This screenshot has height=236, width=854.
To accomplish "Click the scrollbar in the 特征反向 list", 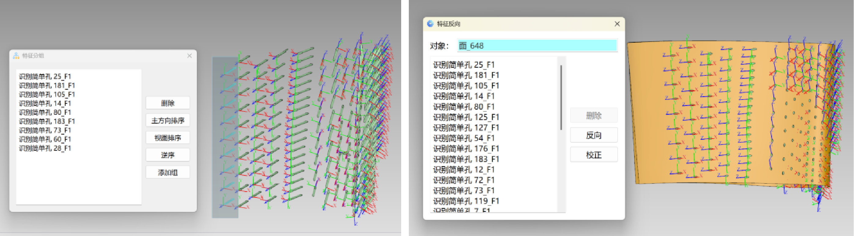I will coord(561,97).
